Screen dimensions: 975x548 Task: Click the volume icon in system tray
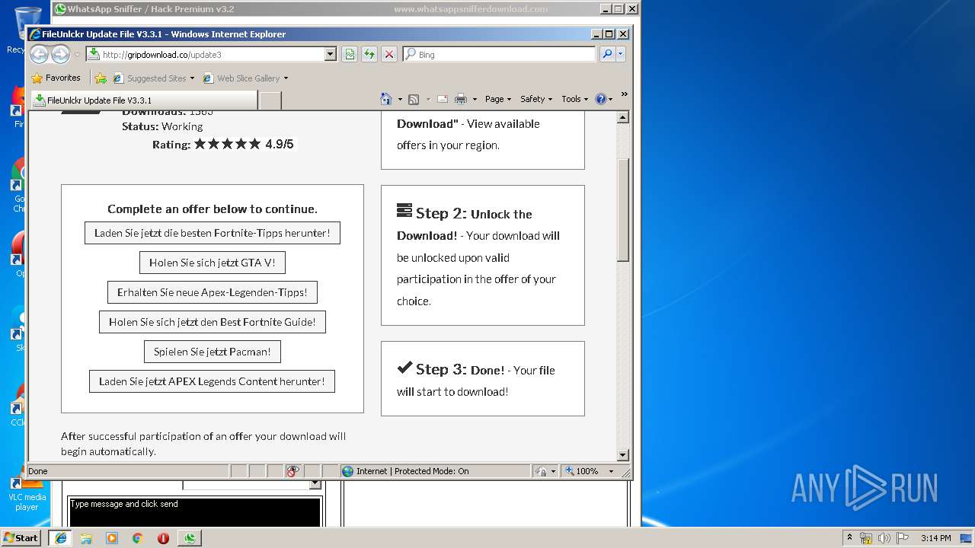coord(884,538)
